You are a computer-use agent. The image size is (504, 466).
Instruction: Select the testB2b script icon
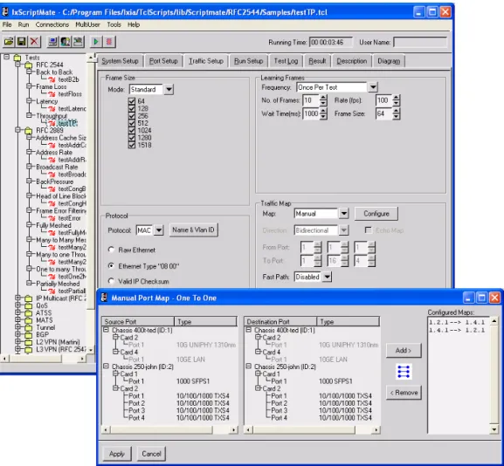click(52, 79)
